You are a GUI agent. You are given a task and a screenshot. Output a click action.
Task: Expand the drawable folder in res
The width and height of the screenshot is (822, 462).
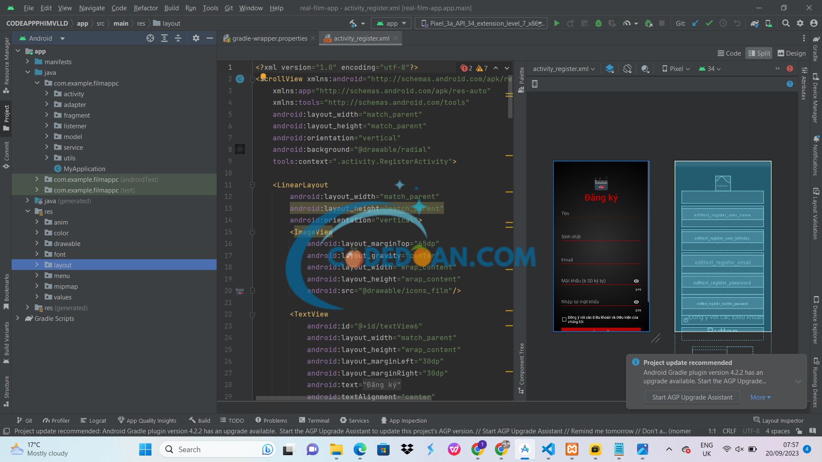click(x=37, y=244)
